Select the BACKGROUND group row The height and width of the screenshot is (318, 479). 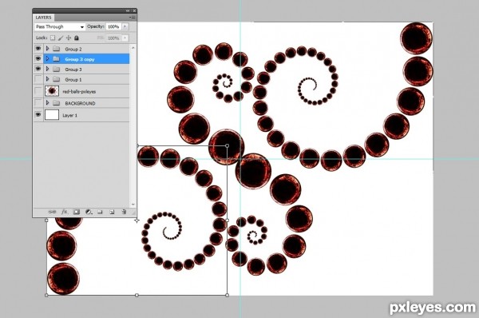click(x=81, y=103)
